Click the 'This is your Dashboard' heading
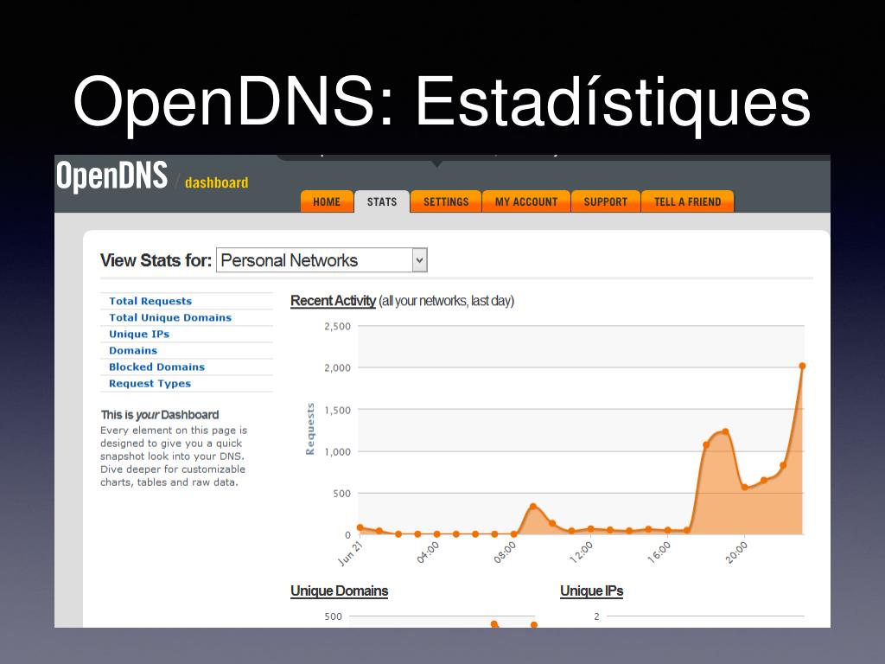This screenshot has height=664, width=885. [x=160, y=414]
